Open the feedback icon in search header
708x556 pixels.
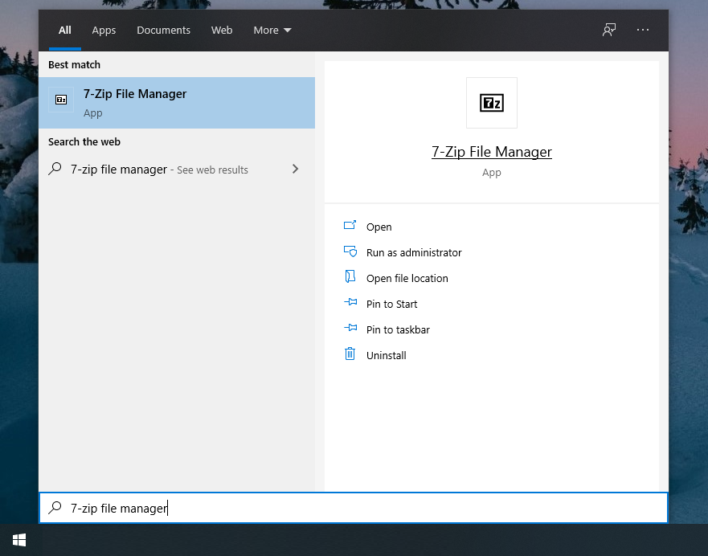click(x=609, y=31)
